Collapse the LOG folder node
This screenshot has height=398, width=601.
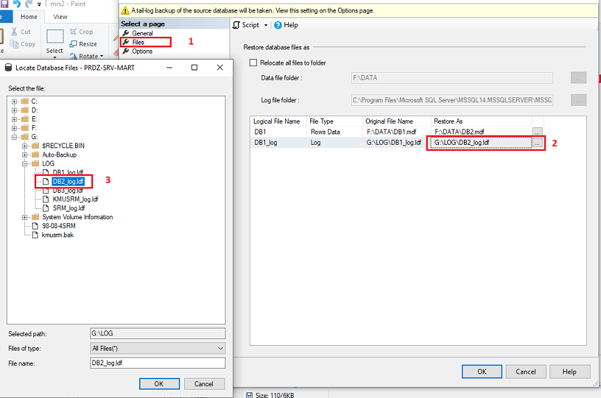click(x=25, y=164)
